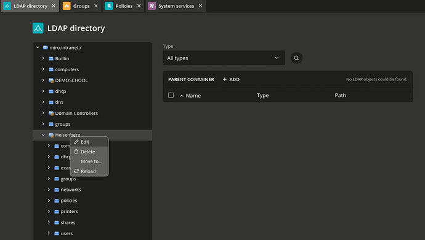Click the Builtin folder icon
Image resolution: width=425 pixels, height=240 pixels.
click(51, 58)
